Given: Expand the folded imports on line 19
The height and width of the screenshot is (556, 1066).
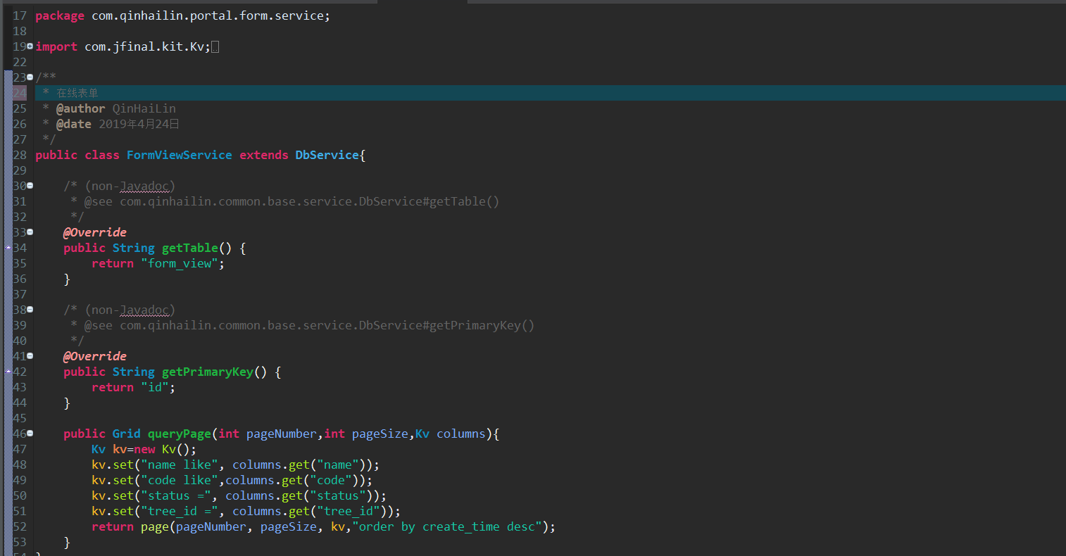Looking at the screenshot, I should pos(30,46).
